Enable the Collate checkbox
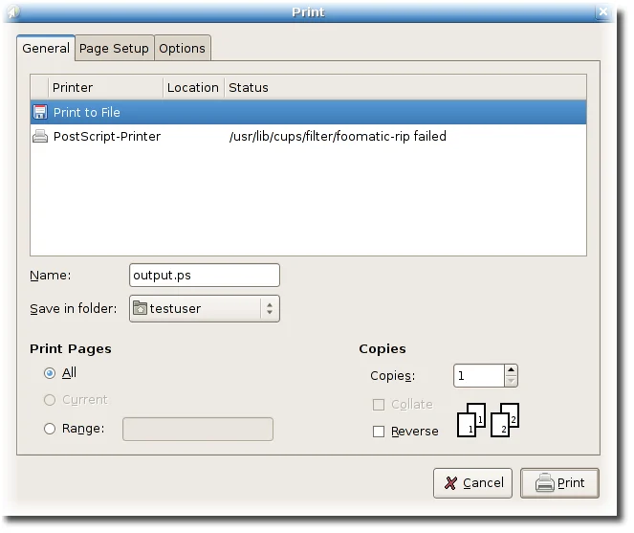Screen dimensions: 634x533 pos(379,405)
